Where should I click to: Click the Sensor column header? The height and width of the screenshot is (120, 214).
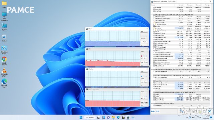(163, 5)
